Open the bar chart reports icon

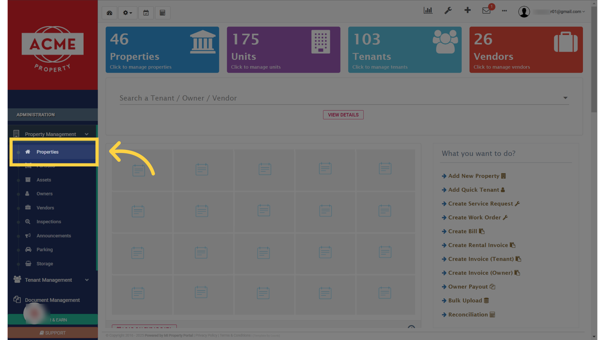[428, 10]
